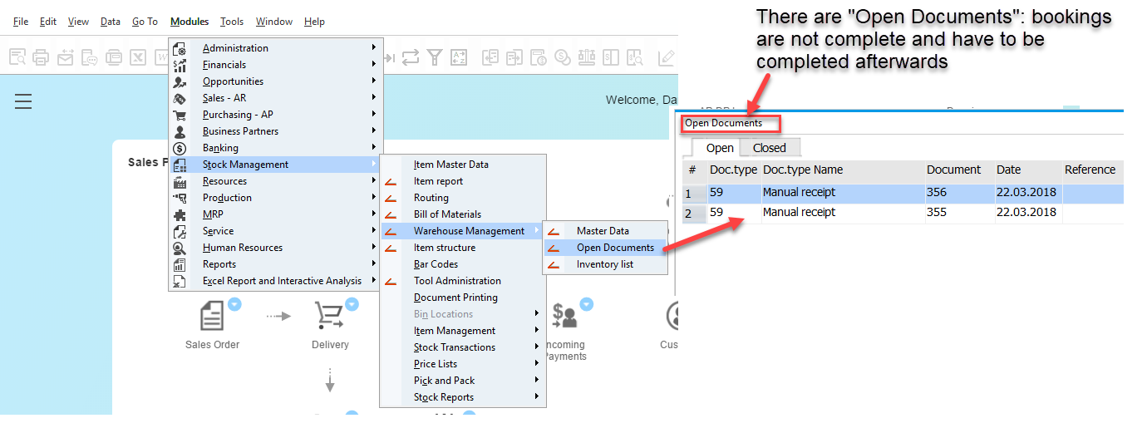The height and width of the screenshot is (423, 1147).
Task: Open the Data menu
Action: click(x=111, y=22)
